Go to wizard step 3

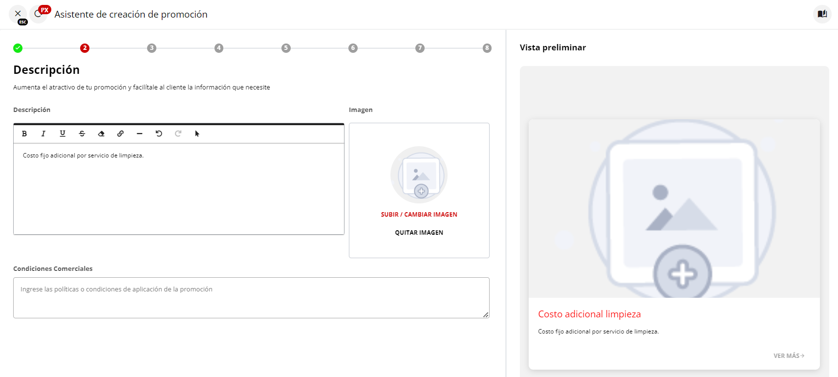point(152,48)
